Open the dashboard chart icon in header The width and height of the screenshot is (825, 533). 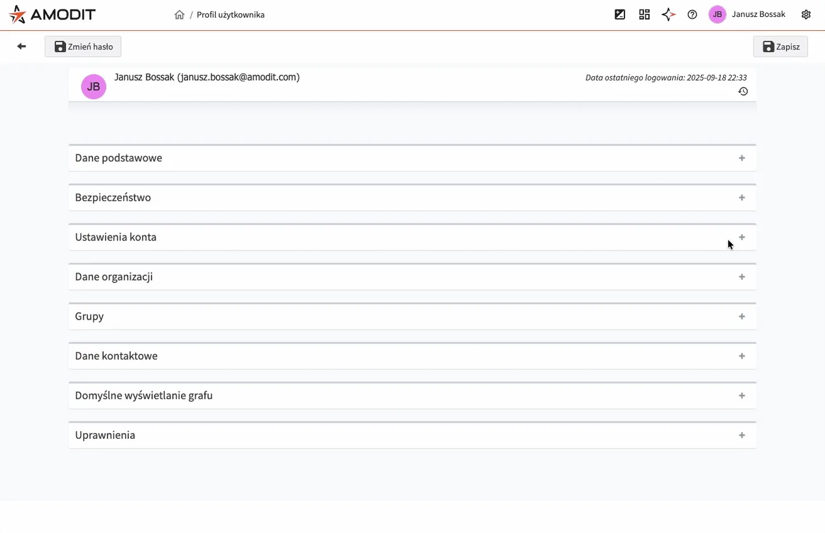[x=620, y=14]
